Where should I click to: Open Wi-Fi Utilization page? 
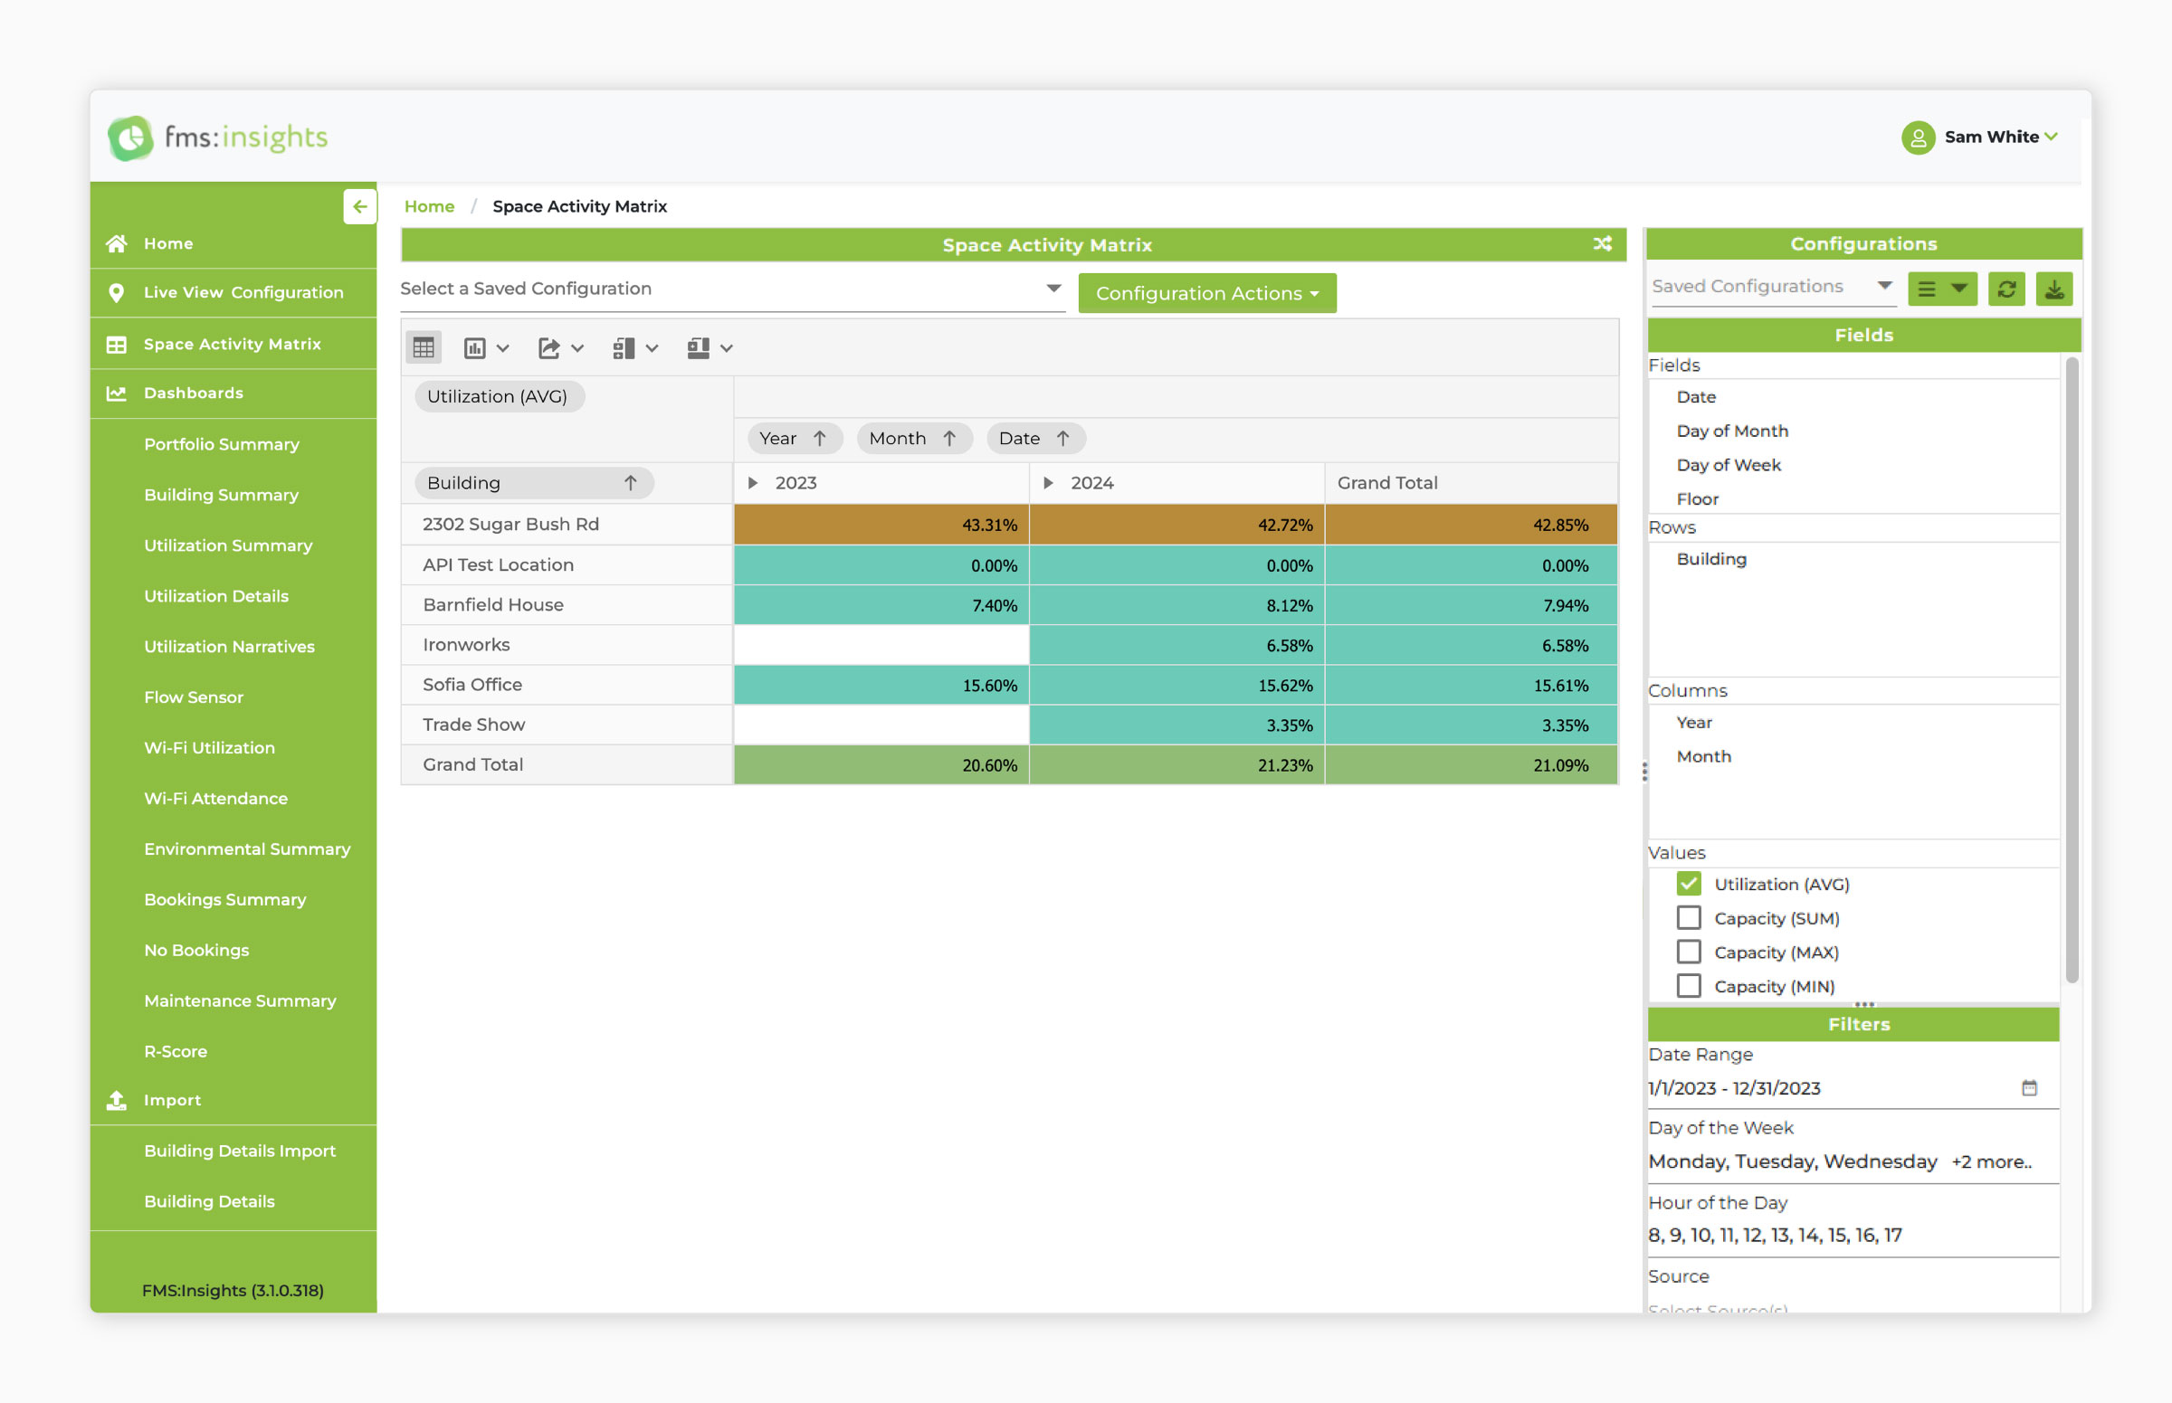(209, 748)
